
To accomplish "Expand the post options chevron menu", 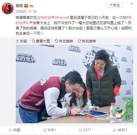I will coord(131,4).
